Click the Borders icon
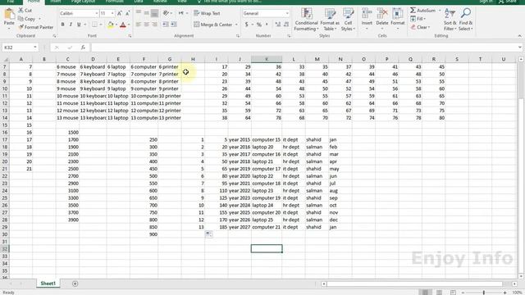 point(95,25)
